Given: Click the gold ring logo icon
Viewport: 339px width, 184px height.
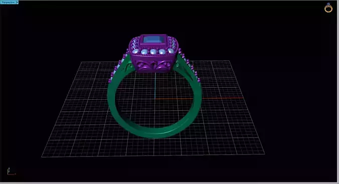Looking at the screenshot, I should [328, 8].
